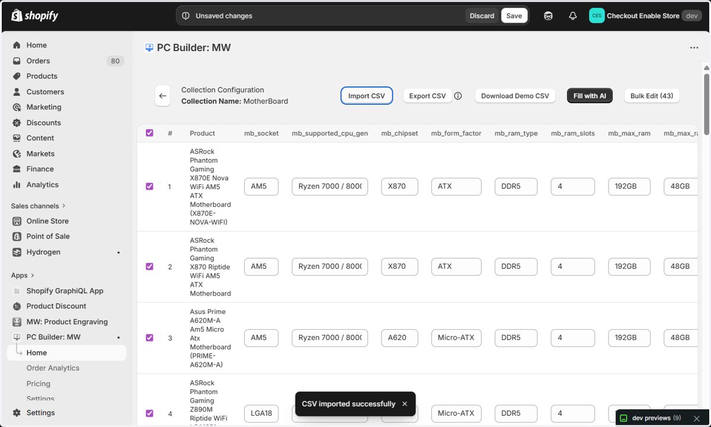Screen dimensions: 711x427
Task: Edit row 4 mb_socket LGA18 field
Action: pos(261,413)
